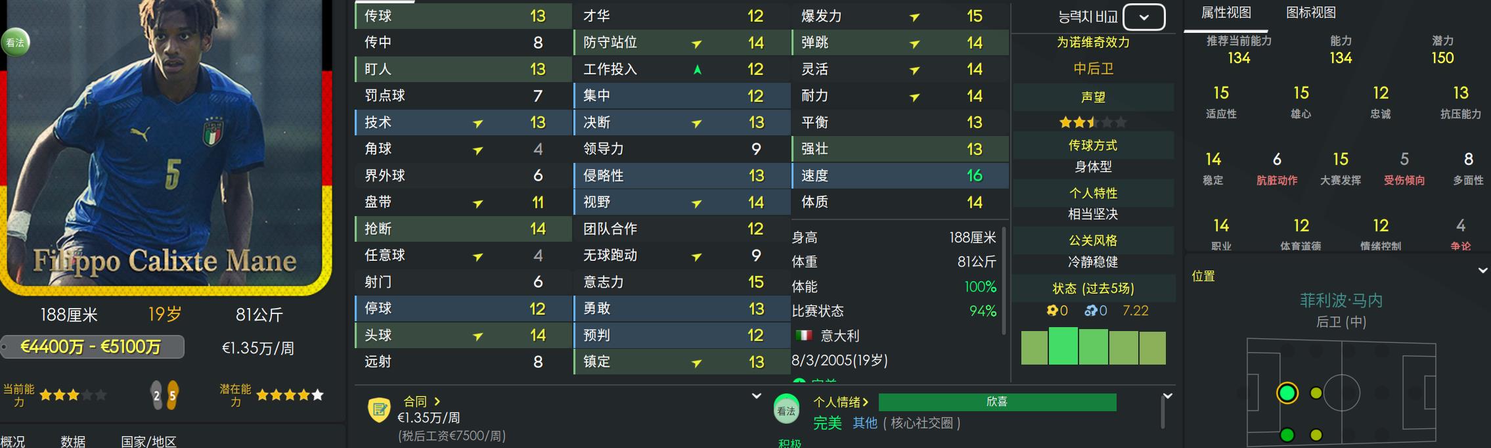
Task: Click the tallest green form bar
Action: click(x=1063, y=346)
